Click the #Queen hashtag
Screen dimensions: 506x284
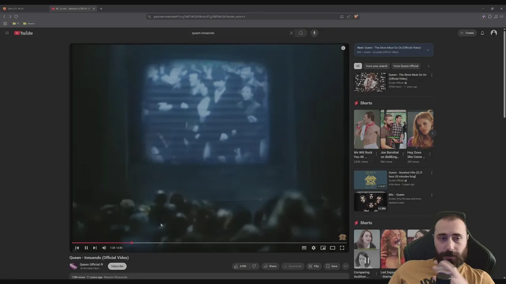108,277
